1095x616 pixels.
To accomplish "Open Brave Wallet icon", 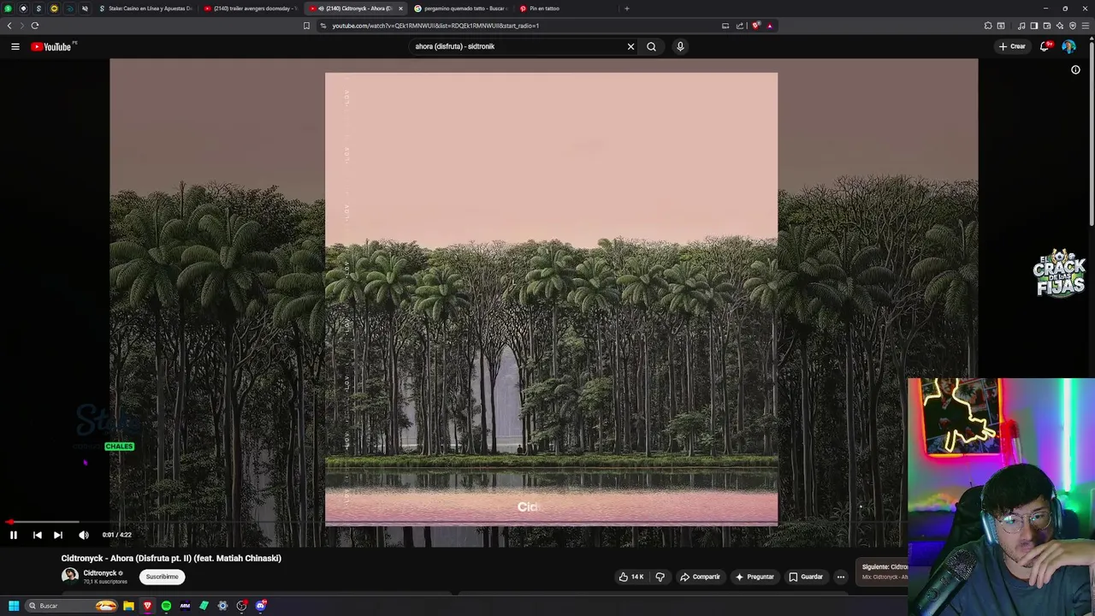I will pyautogui.click(x=1046, y=26).
